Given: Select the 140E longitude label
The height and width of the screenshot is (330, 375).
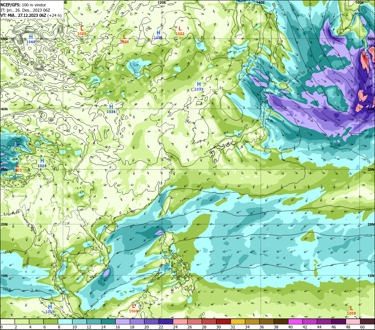Looking at the screenshot, I should tap(261, 2).
